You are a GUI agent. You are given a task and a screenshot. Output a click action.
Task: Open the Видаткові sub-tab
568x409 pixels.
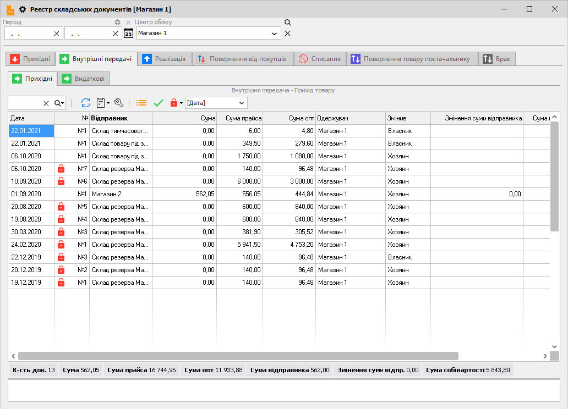click(x=85, y=79)
